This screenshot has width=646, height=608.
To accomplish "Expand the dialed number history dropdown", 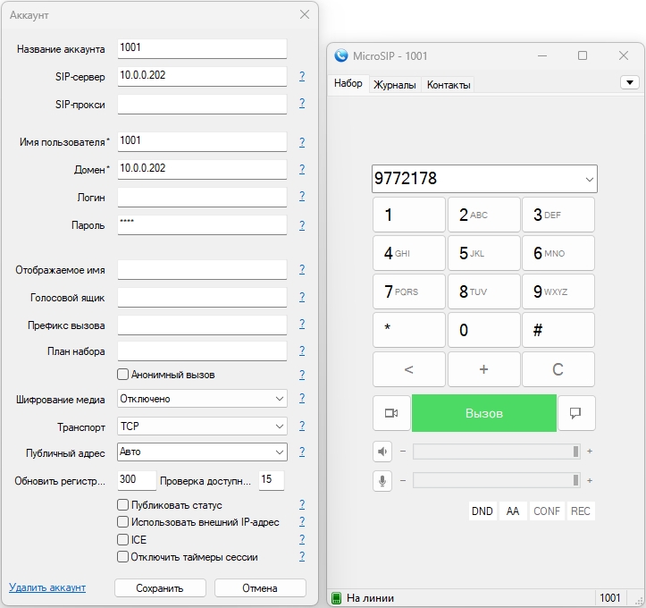I will 590,179.
